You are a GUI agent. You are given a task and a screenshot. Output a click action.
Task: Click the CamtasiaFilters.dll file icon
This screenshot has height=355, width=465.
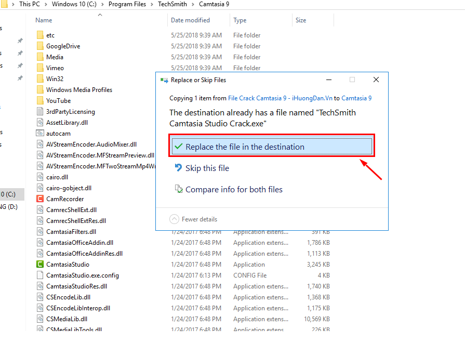tap(40, 232)
